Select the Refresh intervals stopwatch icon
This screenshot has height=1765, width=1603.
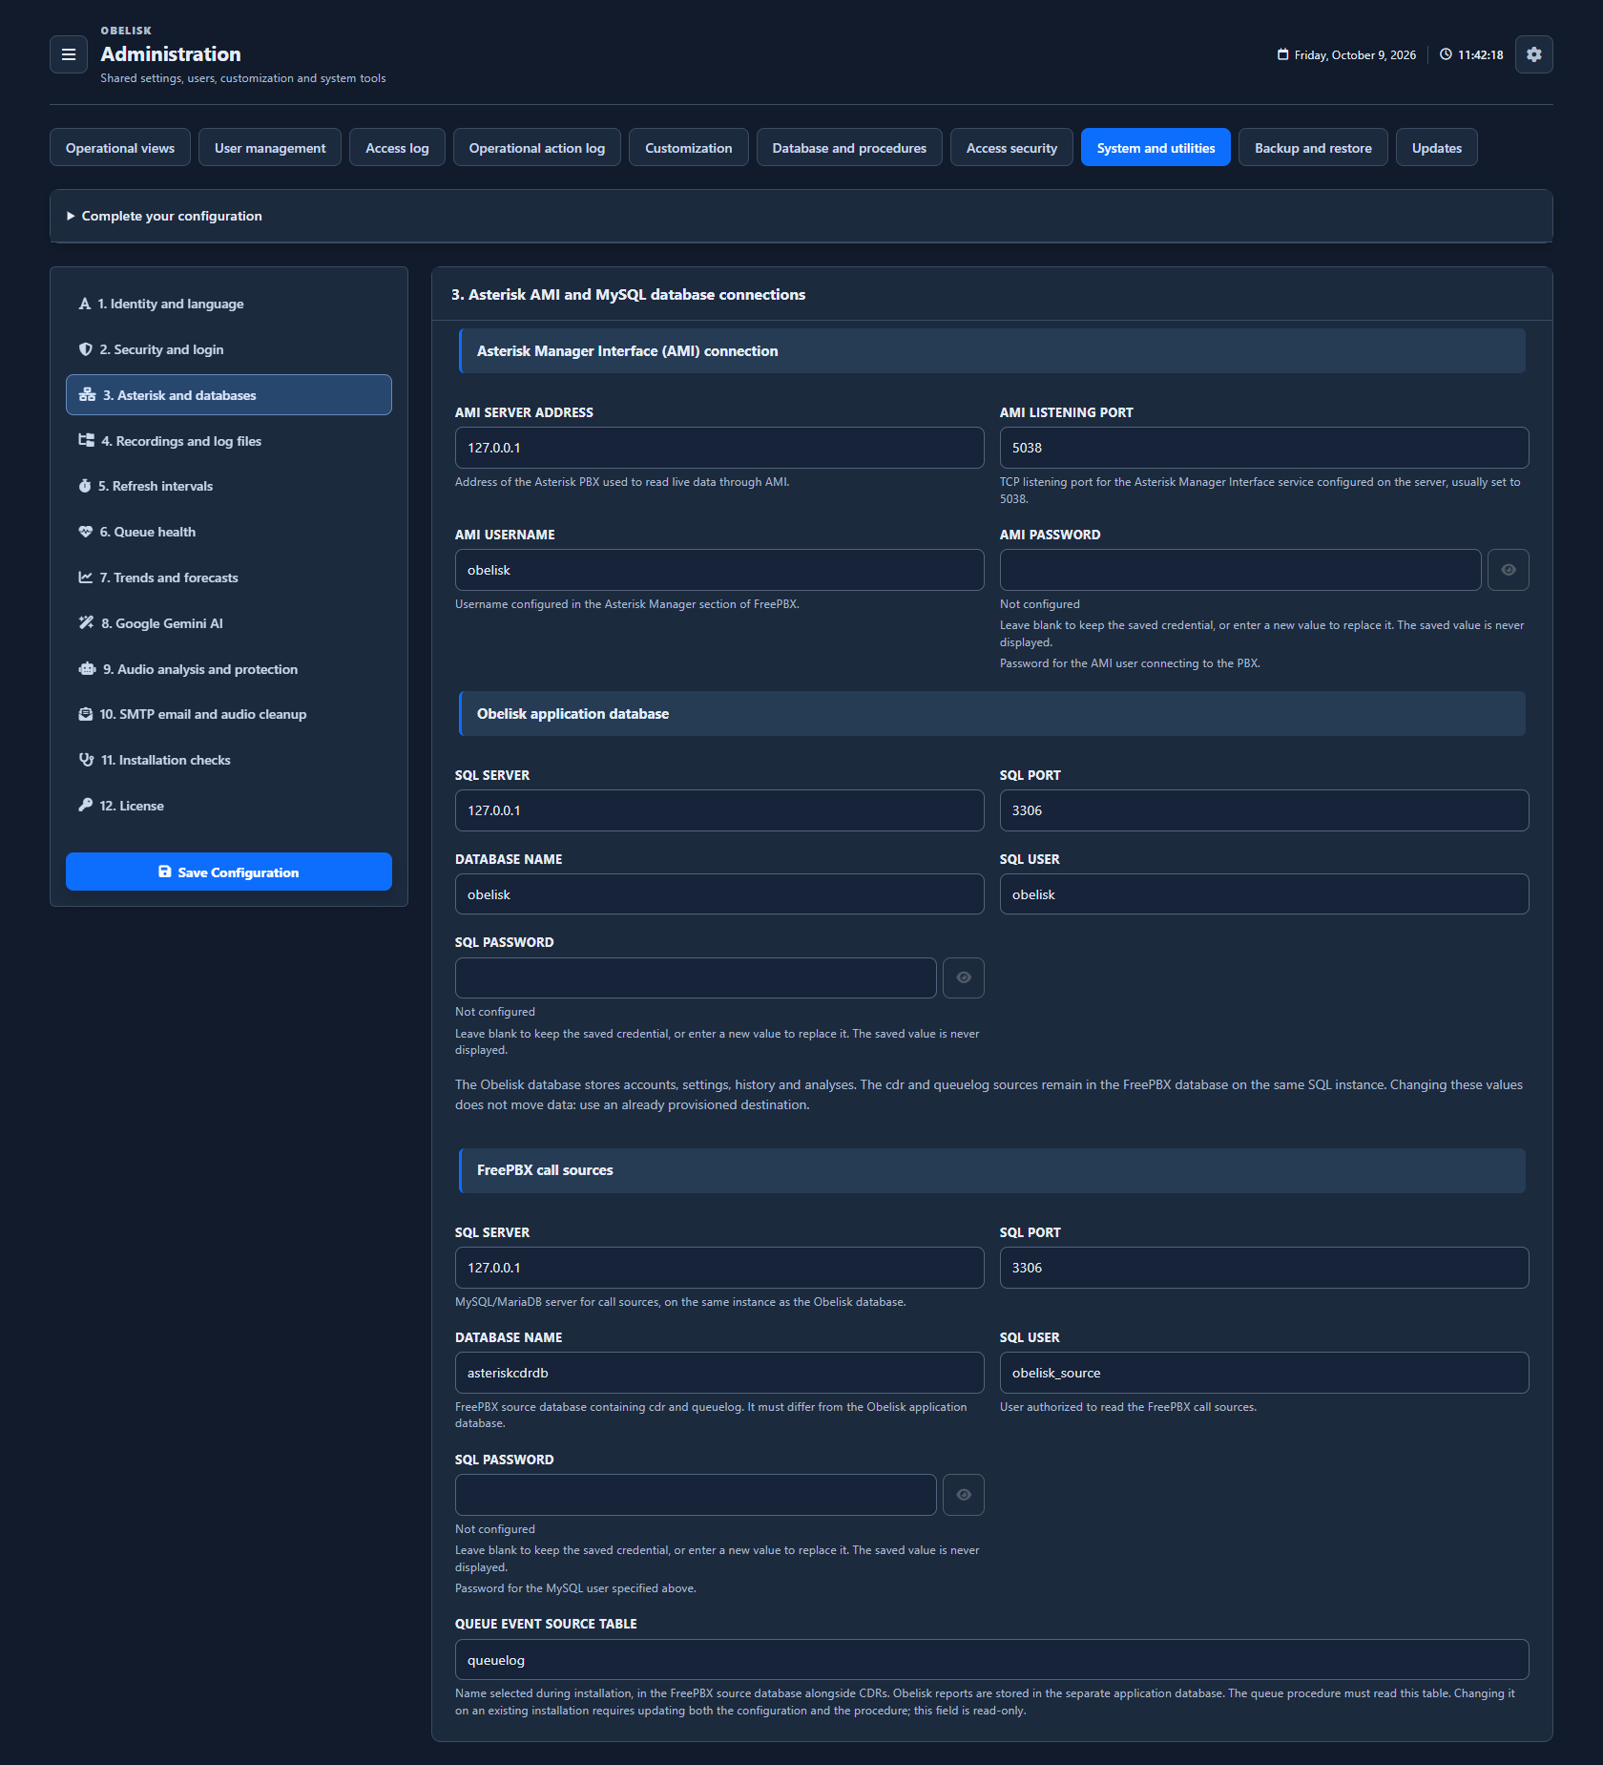[85, 486]
